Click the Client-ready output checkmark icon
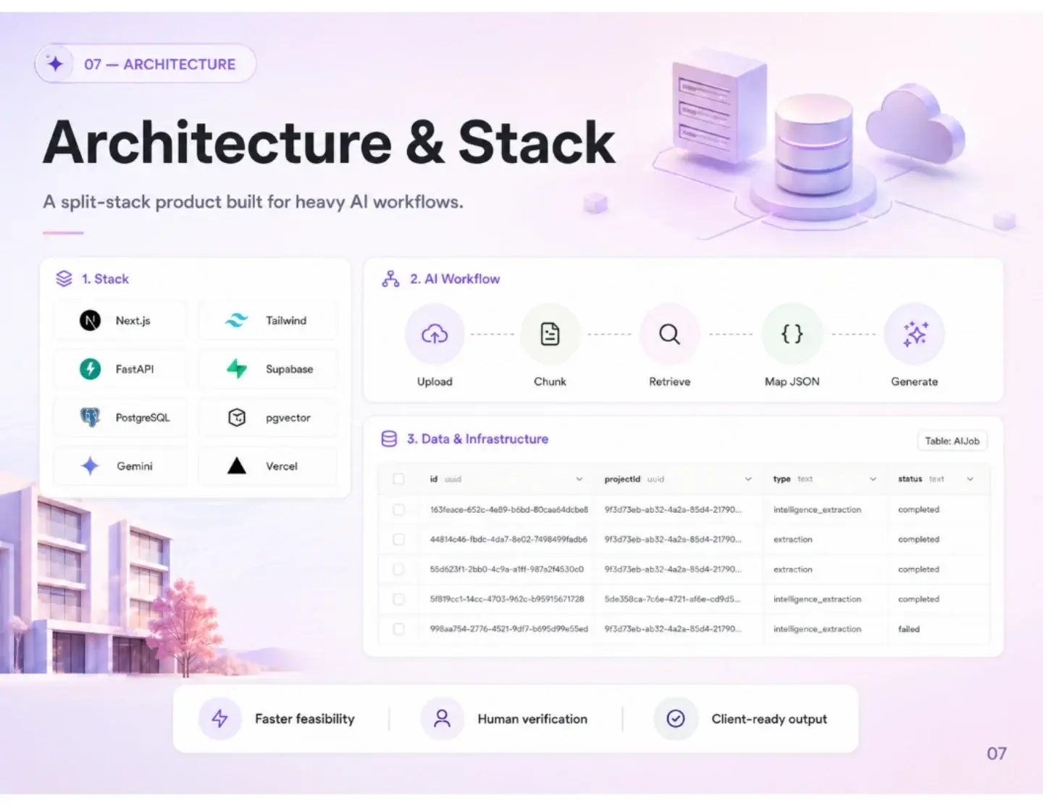Image resolution: width=1043 pixels, height=806 pixels. (x=676, y=718)
